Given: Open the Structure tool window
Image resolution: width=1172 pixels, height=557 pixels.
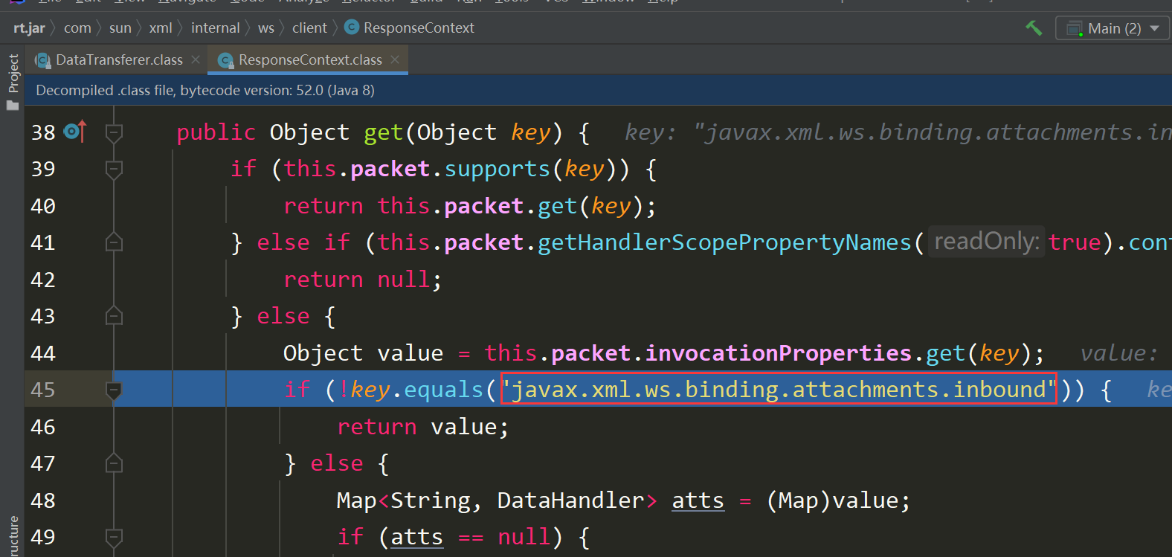Looking at the screenshot, I should pyautogui.click(x=13, y=535).
